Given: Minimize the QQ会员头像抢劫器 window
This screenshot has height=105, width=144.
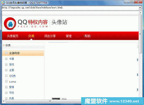Looking at the screenshot, I should click(127, 2).
